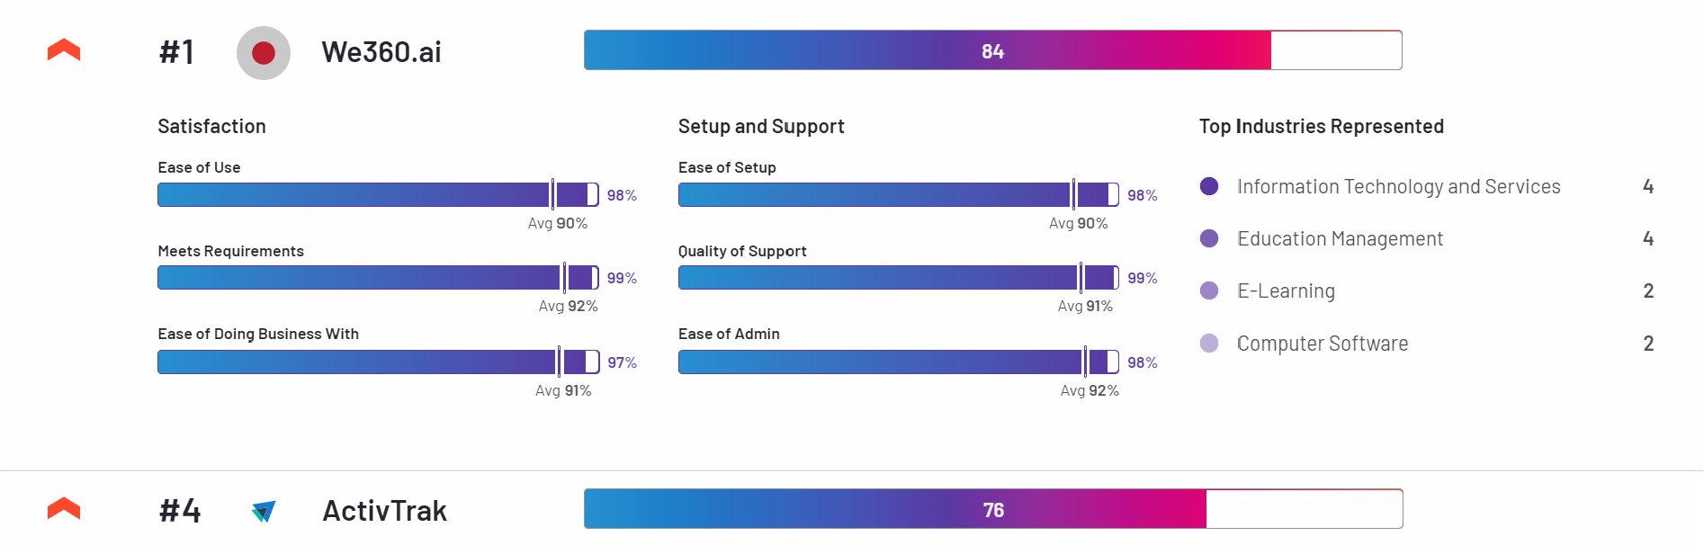Click the #1 rank number

click(177, 52)
